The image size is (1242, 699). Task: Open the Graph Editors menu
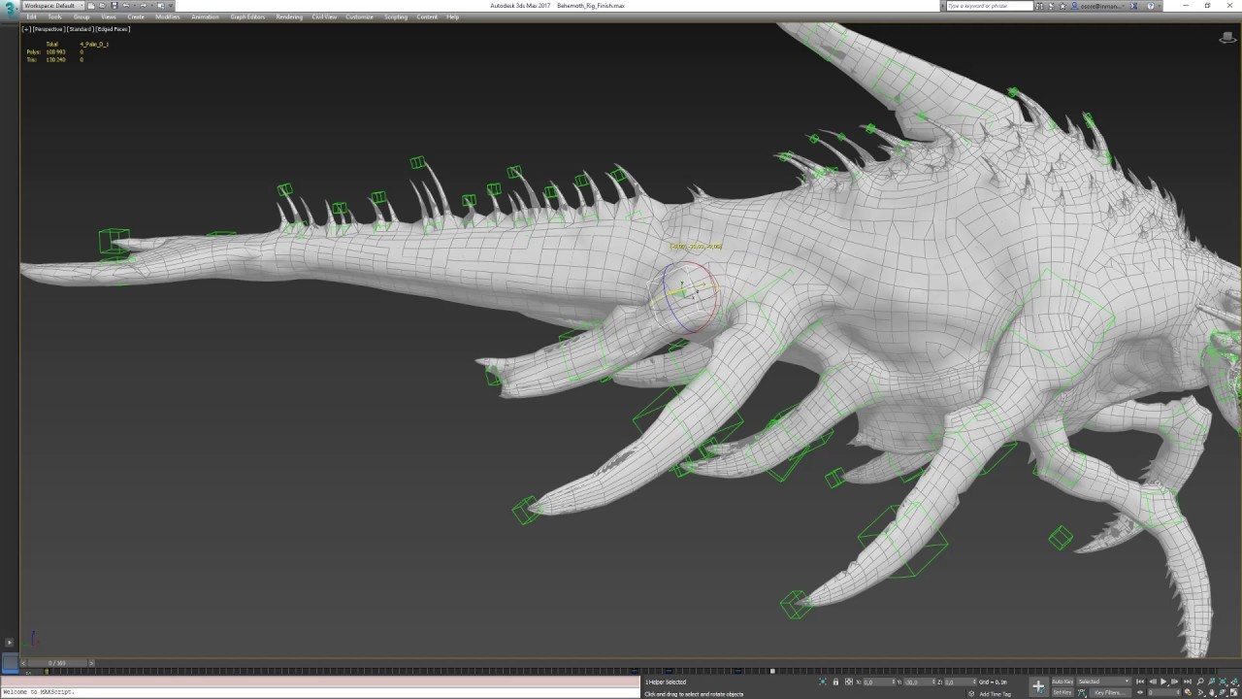[x=246, y=17]
